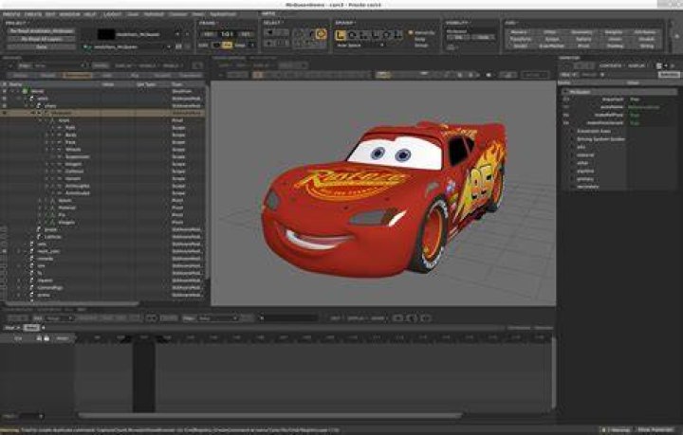Click the Weights button in Add panel
683x435 pixels.
click(x=614, y=32)
